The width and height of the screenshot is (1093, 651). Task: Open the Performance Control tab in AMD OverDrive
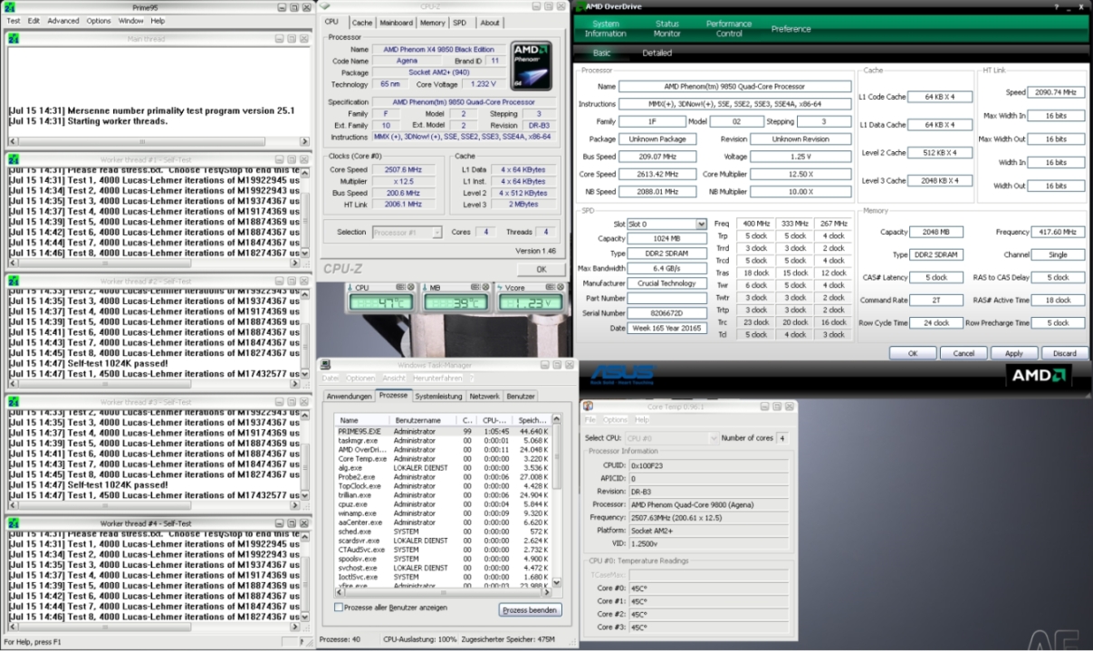click(x=729, y=29)
